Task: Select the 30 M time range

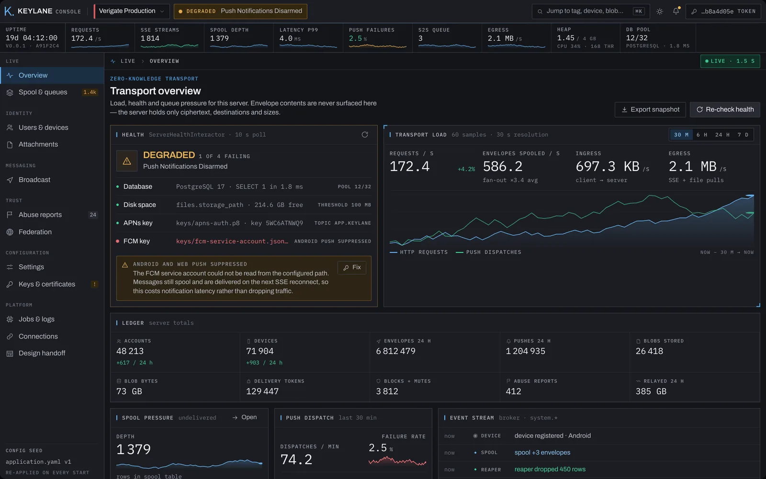Action: (x=681, y=135)
